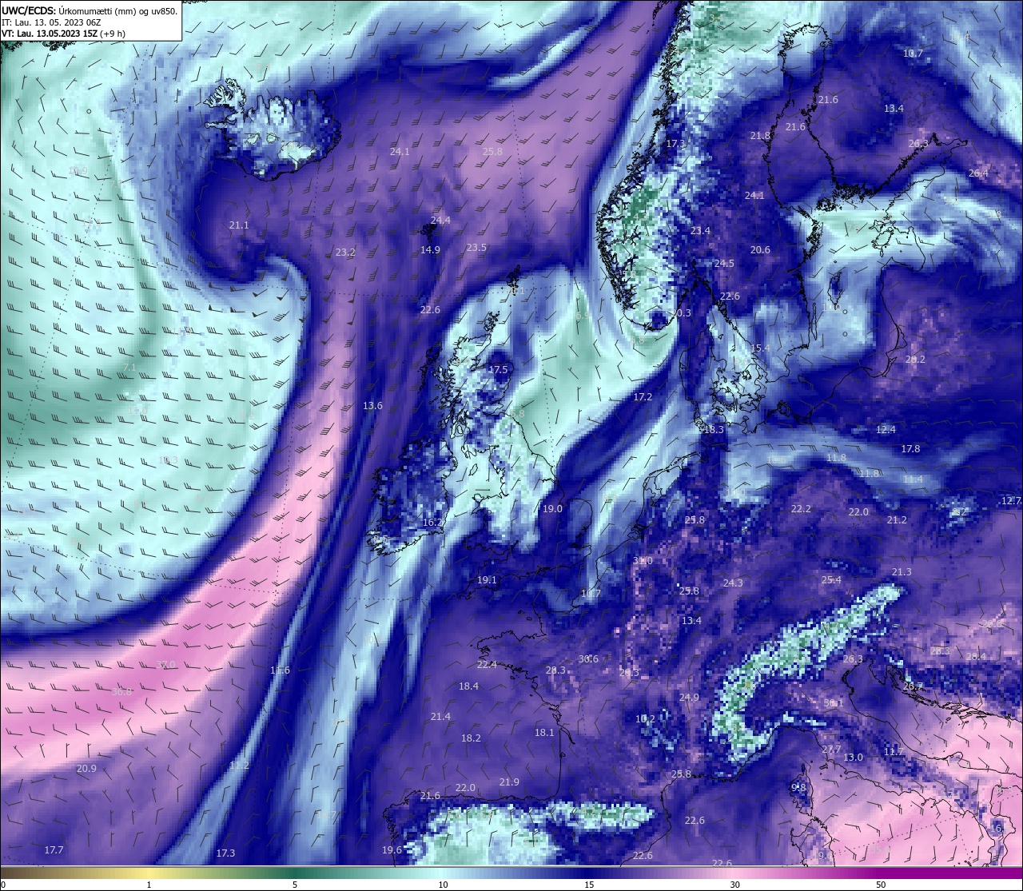Click the 21.9 map value
The height and width of the screenshot is (891, 1023).
click(x=509, y=782)
